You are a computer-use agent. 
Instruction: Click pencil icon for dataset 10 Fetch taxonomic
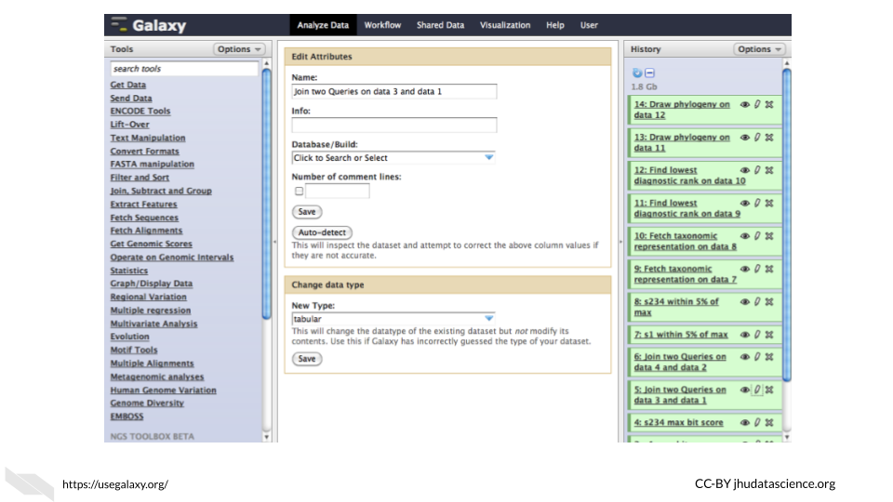(757, 236)
